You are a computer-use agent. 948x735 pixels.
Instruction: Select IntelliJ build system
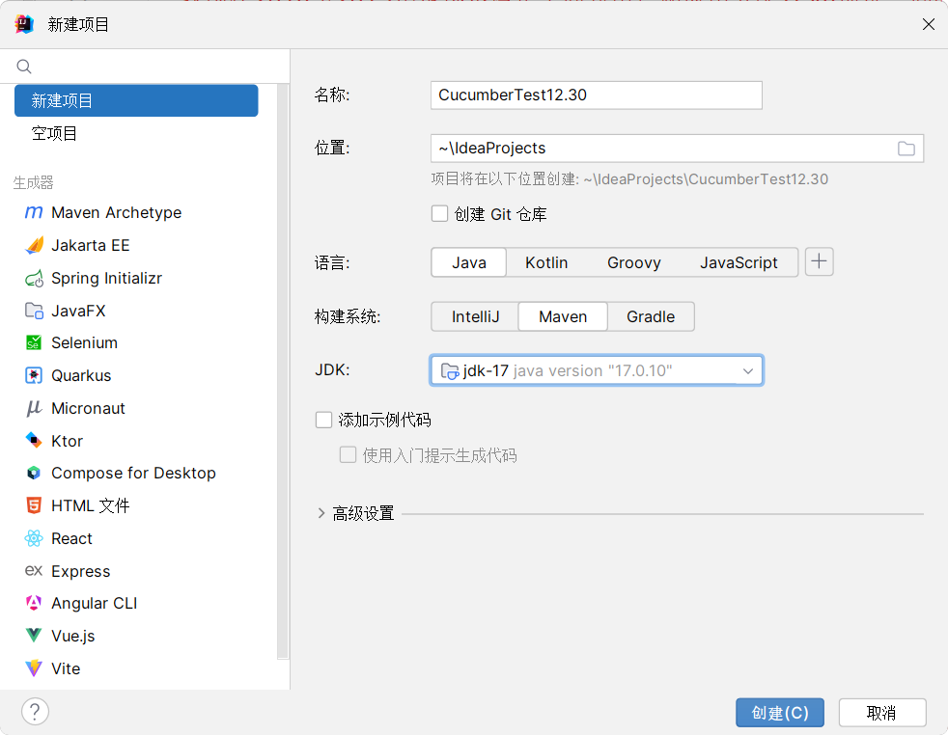click(x=475, y=316)
